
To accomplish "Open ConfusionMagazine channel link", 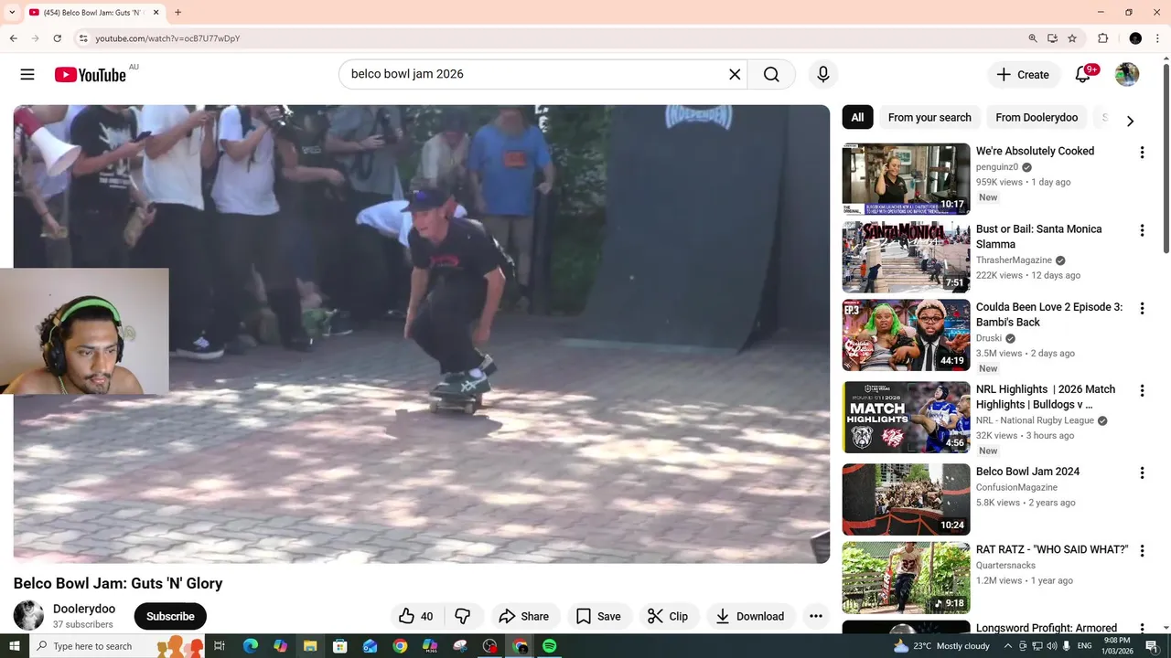I will tap(1016, 488).
